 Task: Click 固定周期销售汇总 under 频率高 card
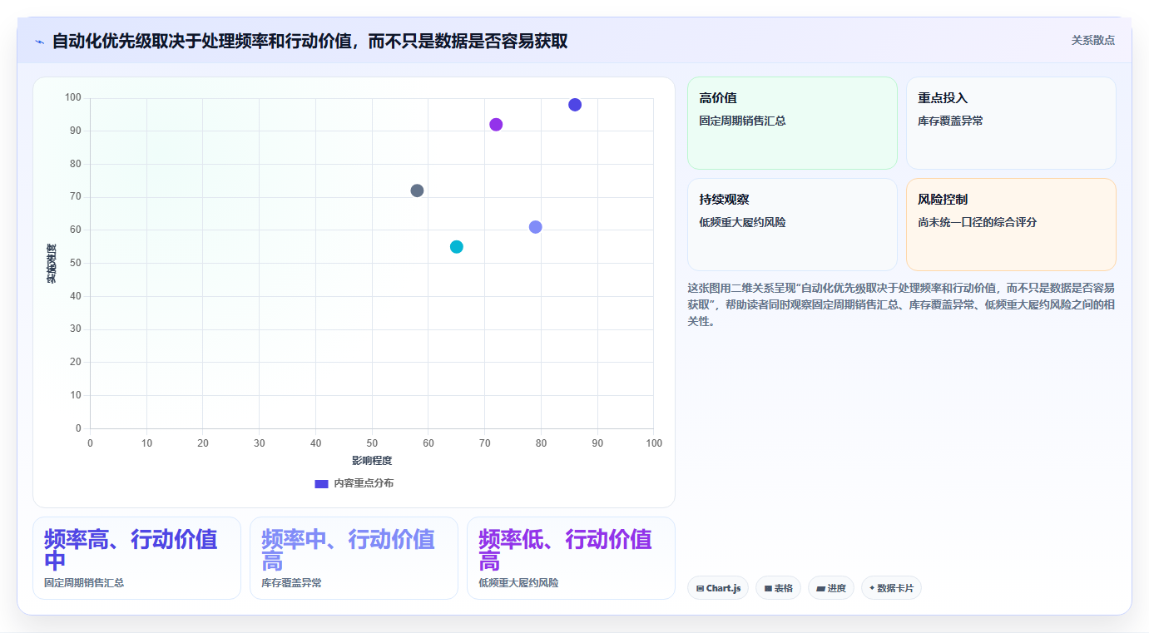tap(84, 583)
